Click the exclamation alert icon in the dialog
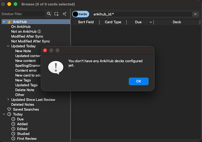This screenshot has height=142, width=202. (56, 68)
